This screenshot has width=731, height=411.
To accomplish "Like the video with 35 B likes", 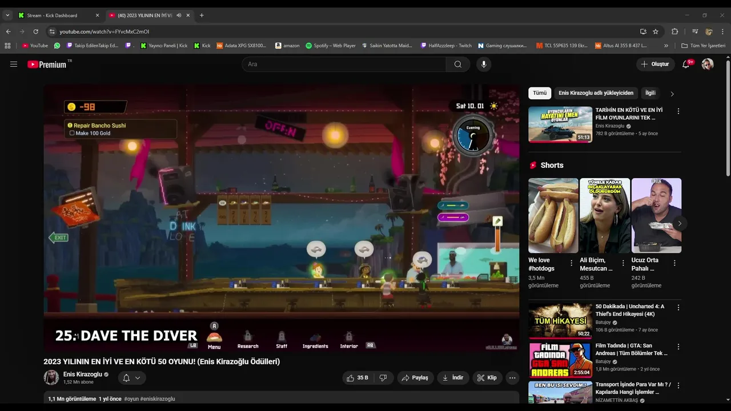I will pyautogui.click(x=358, y=378).
